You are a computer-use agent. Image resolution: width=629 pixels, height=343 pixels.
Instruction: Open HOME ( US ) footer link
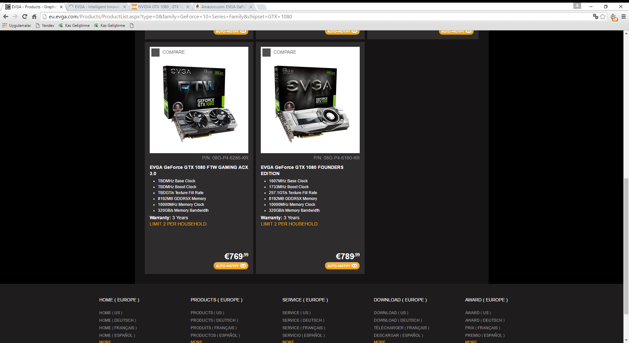[x=111, y=313]
